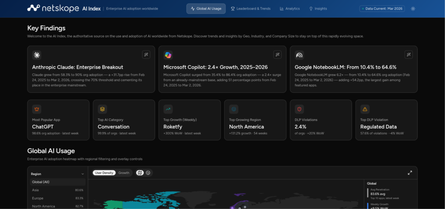
Task: Click the Anthropic Claude starburst icon
Action: coord(37,55)
